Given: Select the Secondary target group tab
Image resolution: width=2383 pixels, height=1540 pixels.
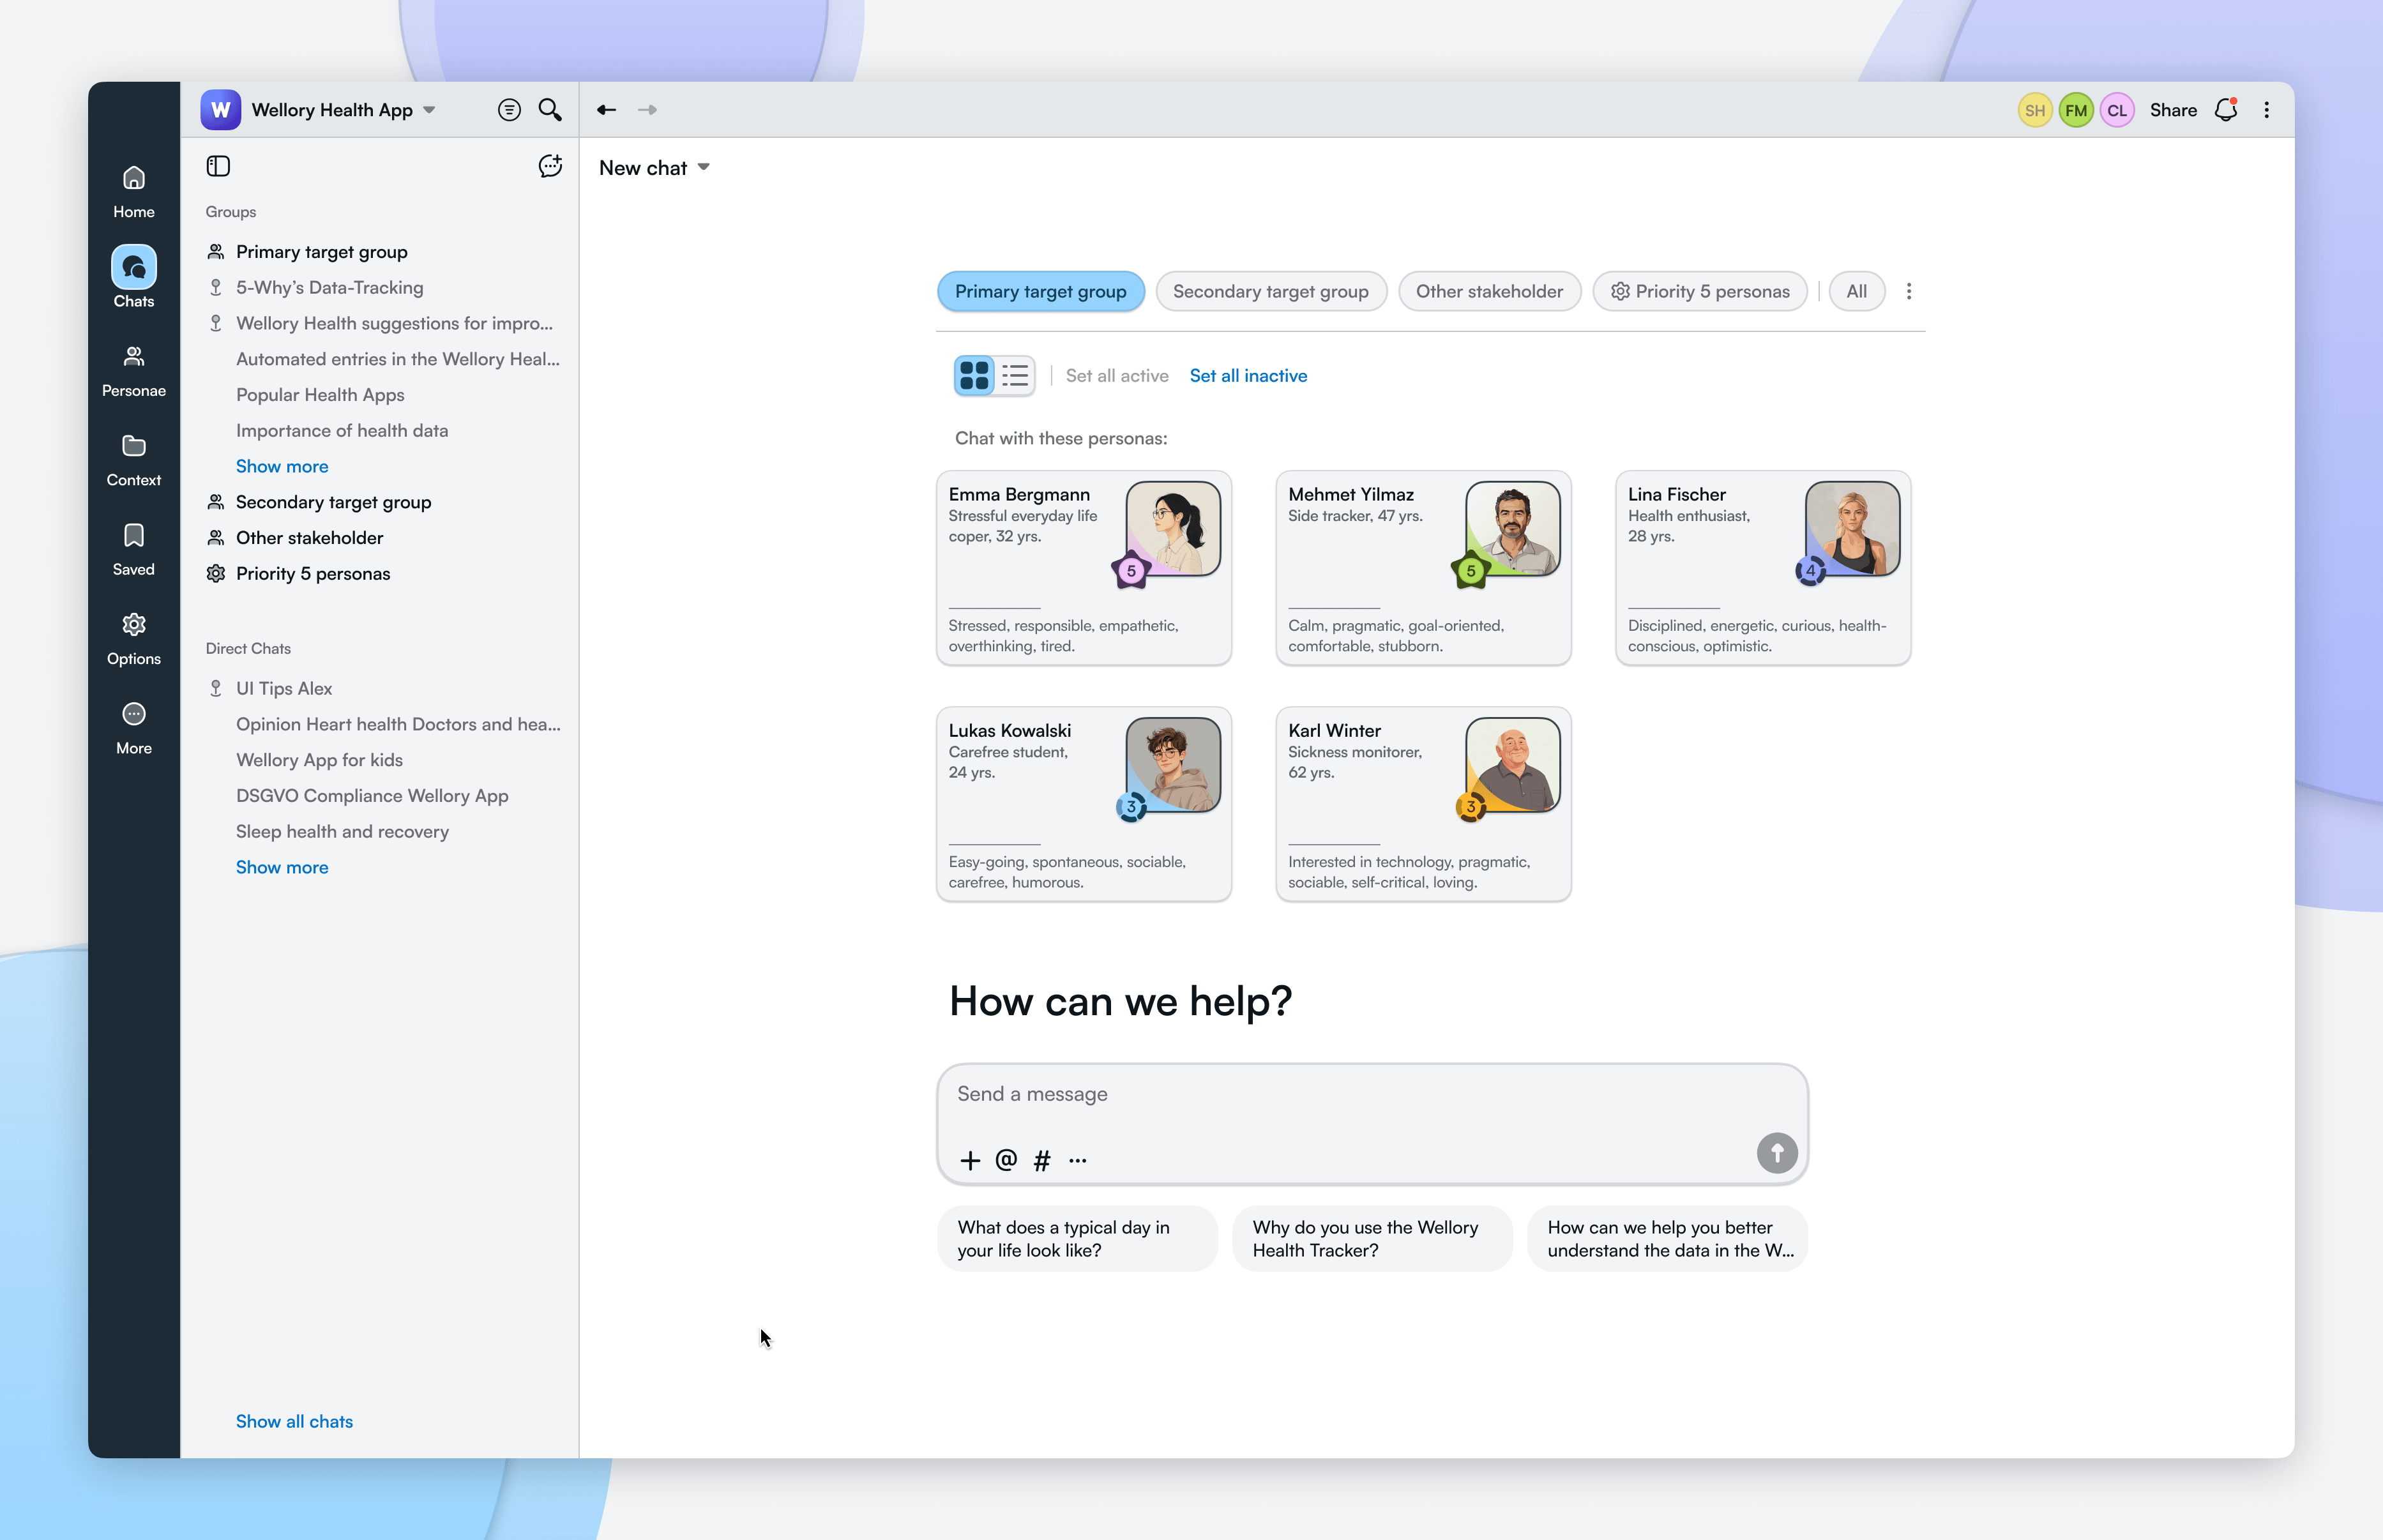Looking at the screenshot, I should [1270, 291].
